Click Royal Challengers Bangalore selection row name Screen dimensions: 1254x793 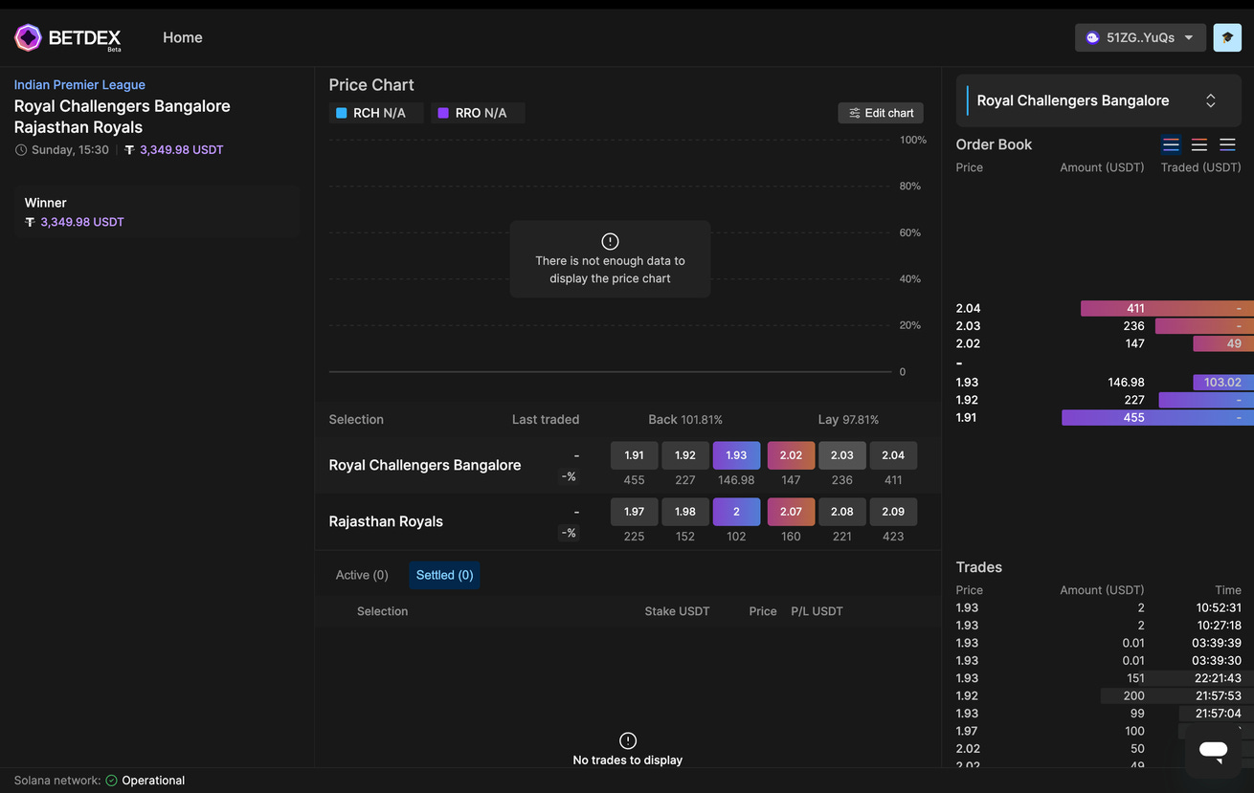point(425,465)
